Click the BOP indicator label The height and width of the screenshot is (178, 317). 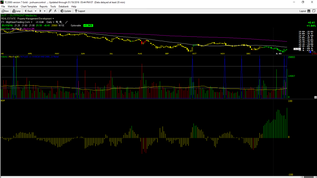[3, 100]
